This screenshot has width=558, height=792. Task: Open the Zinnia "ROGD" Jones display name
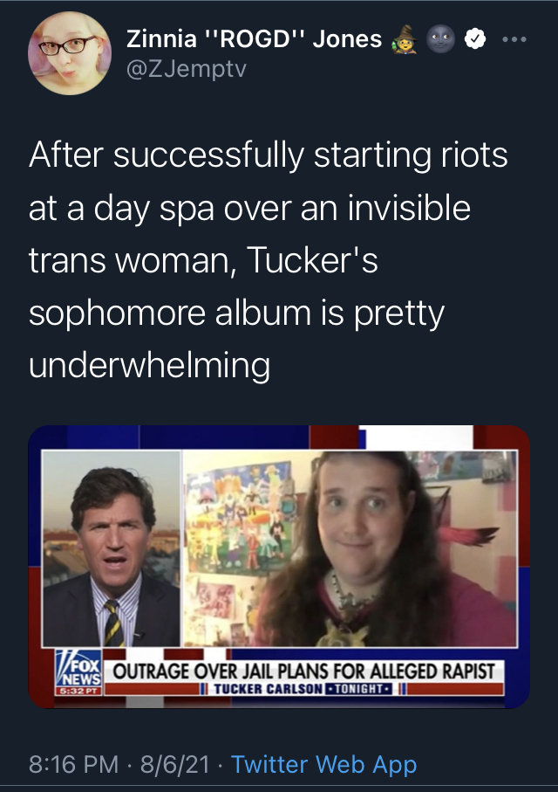click(254, 39)
